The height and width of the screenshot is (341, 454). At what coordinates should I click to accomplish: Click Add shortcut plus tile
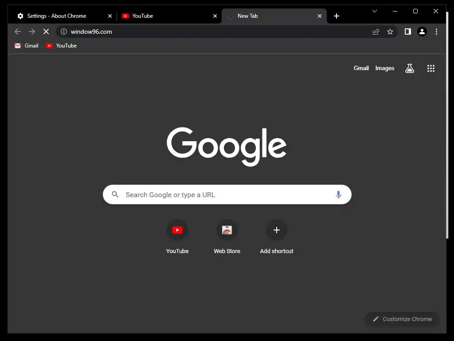click(277, 237)
